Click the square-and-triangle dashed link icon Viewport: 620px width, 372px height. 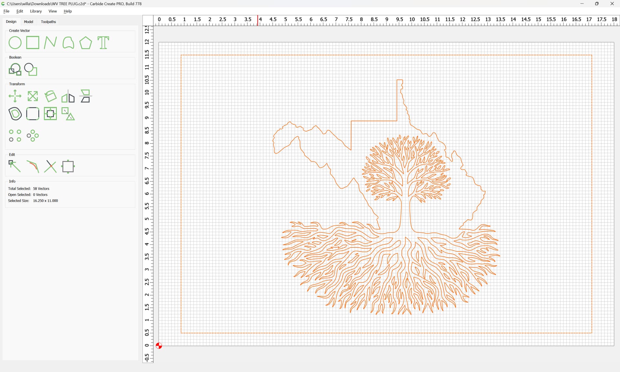tap(68, 114)
